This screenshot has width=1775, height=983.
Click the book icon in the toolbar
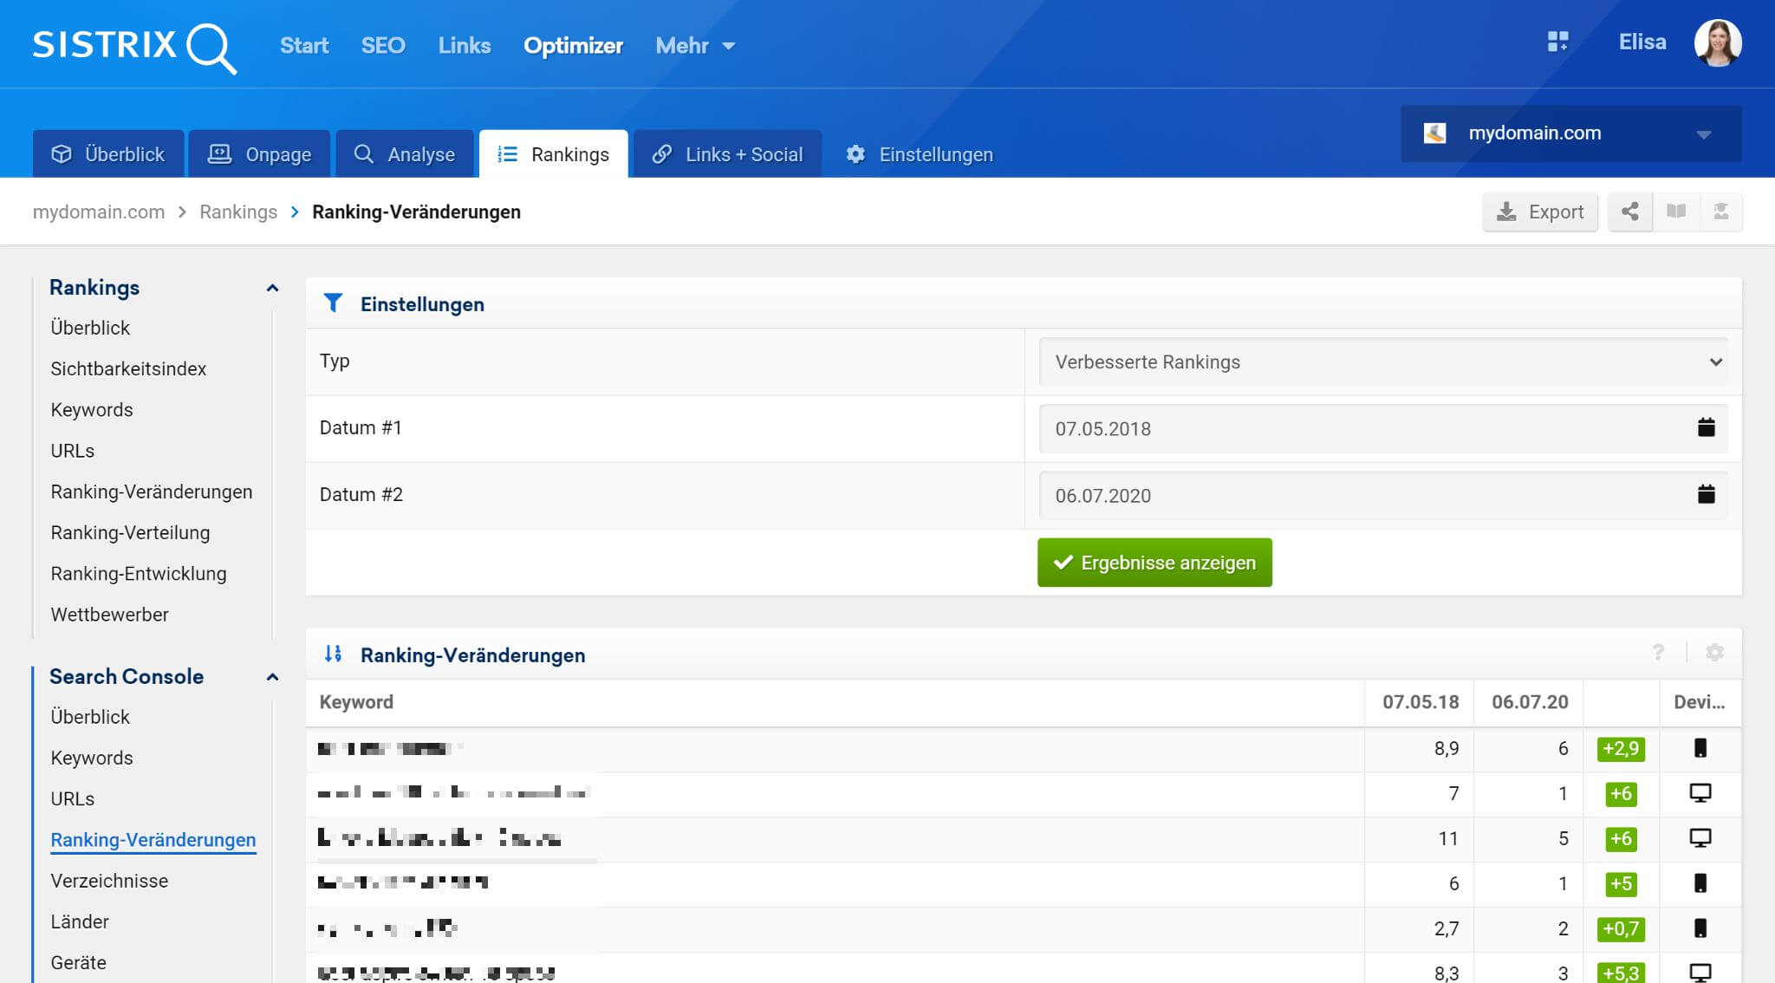pyautogui.click(x=1676, y=212)
